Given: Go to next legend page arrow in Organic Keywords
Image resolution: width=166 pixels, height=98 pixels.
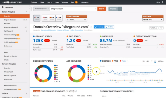Looking at the screenshot, I should click(59, 82).
